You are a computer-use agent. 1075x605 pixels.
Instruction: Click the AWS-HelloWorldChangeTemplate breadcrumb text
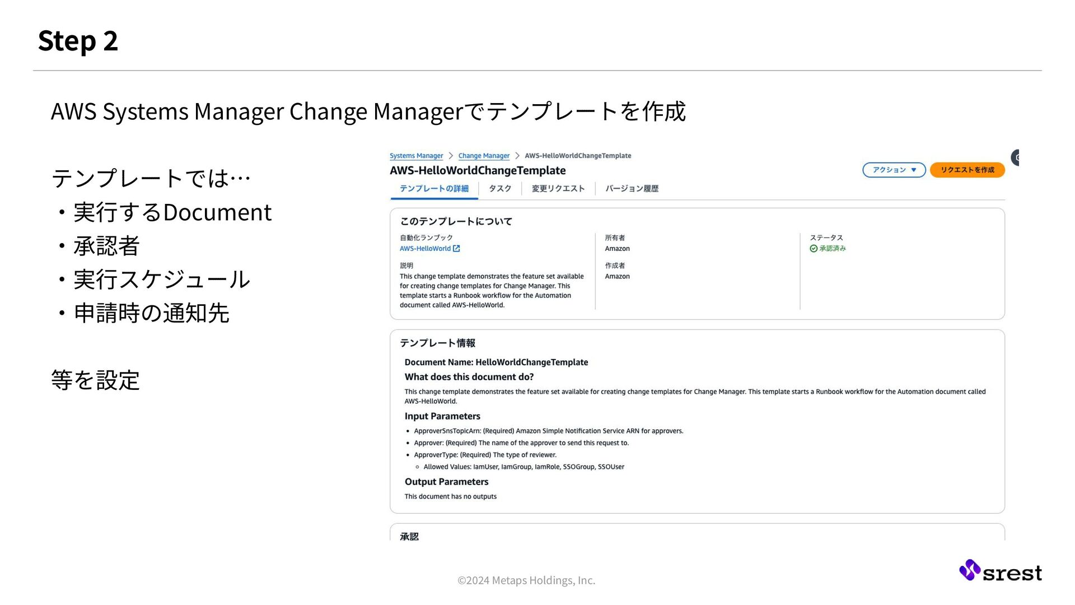coord(577,156)
